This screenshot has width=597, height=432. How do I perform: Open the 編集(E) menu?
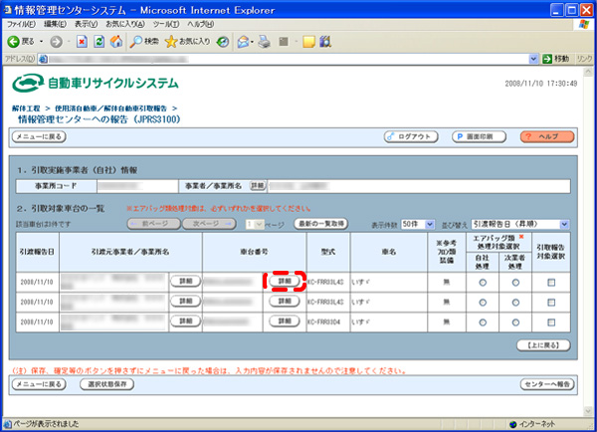click(55, 24)
